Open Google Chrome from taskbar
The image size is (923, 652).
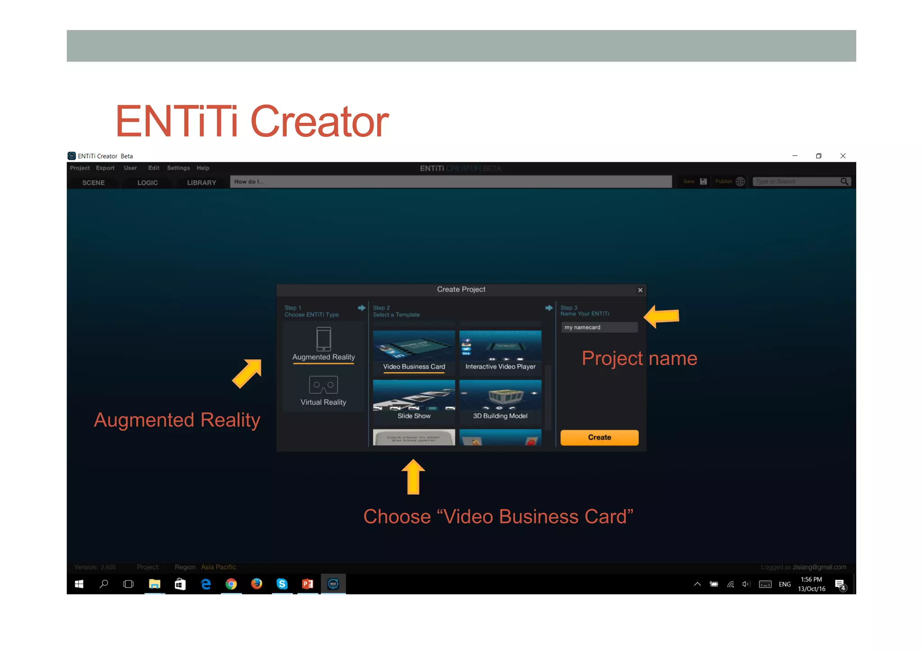[x=231, y=584]
